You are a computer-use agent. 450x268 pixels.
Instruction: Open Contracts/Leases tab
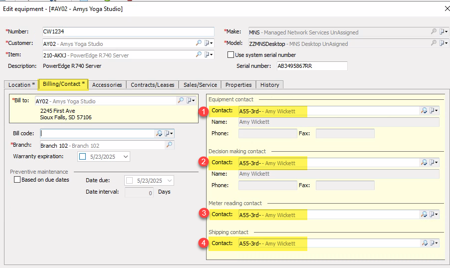[x=152, y=85]
